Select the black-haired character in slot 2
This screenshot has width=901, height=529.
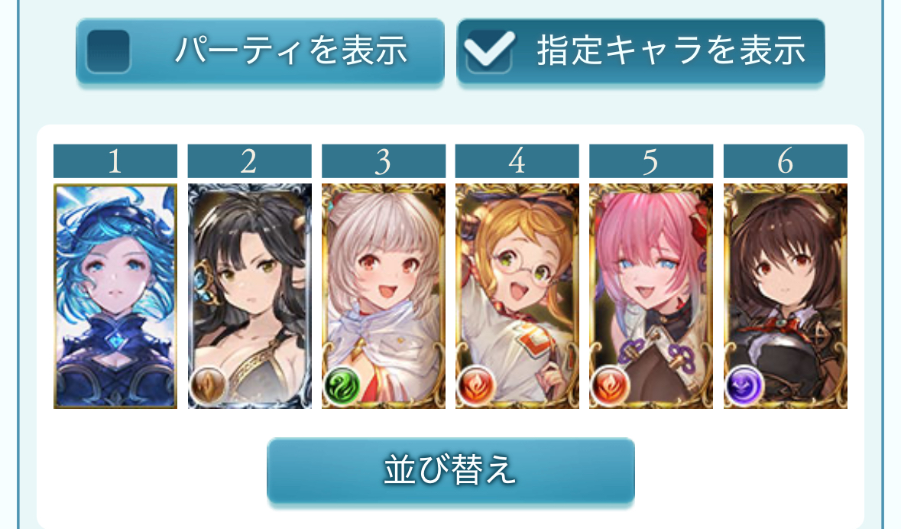pos(249,296)
